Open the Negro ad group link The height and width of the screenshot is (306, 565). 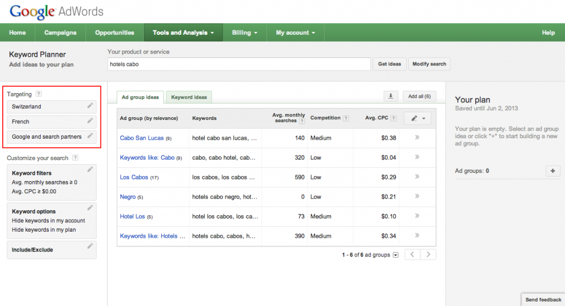[127, 196]
